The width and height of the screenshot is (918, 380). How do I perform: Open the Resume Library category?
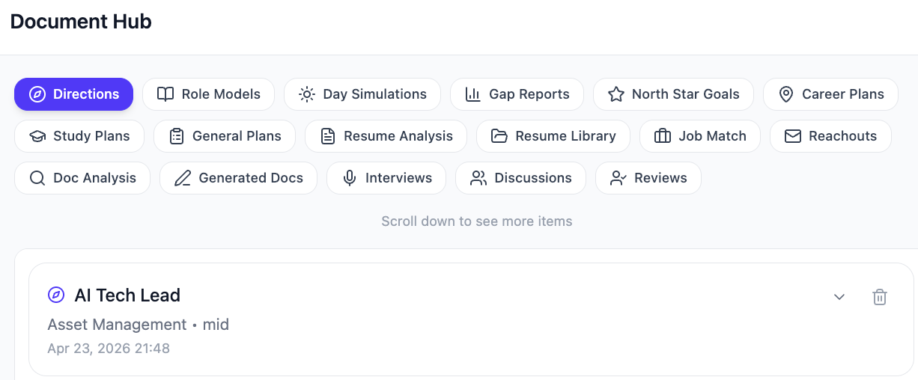point(553,136)
